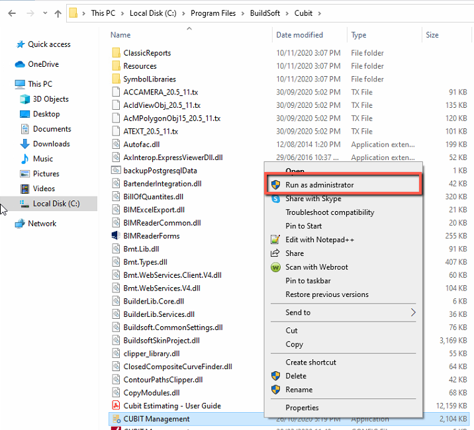Select Local Disk (C:) in navigation pane
This screenshot has height=430, width=474.
click(56, 204)
